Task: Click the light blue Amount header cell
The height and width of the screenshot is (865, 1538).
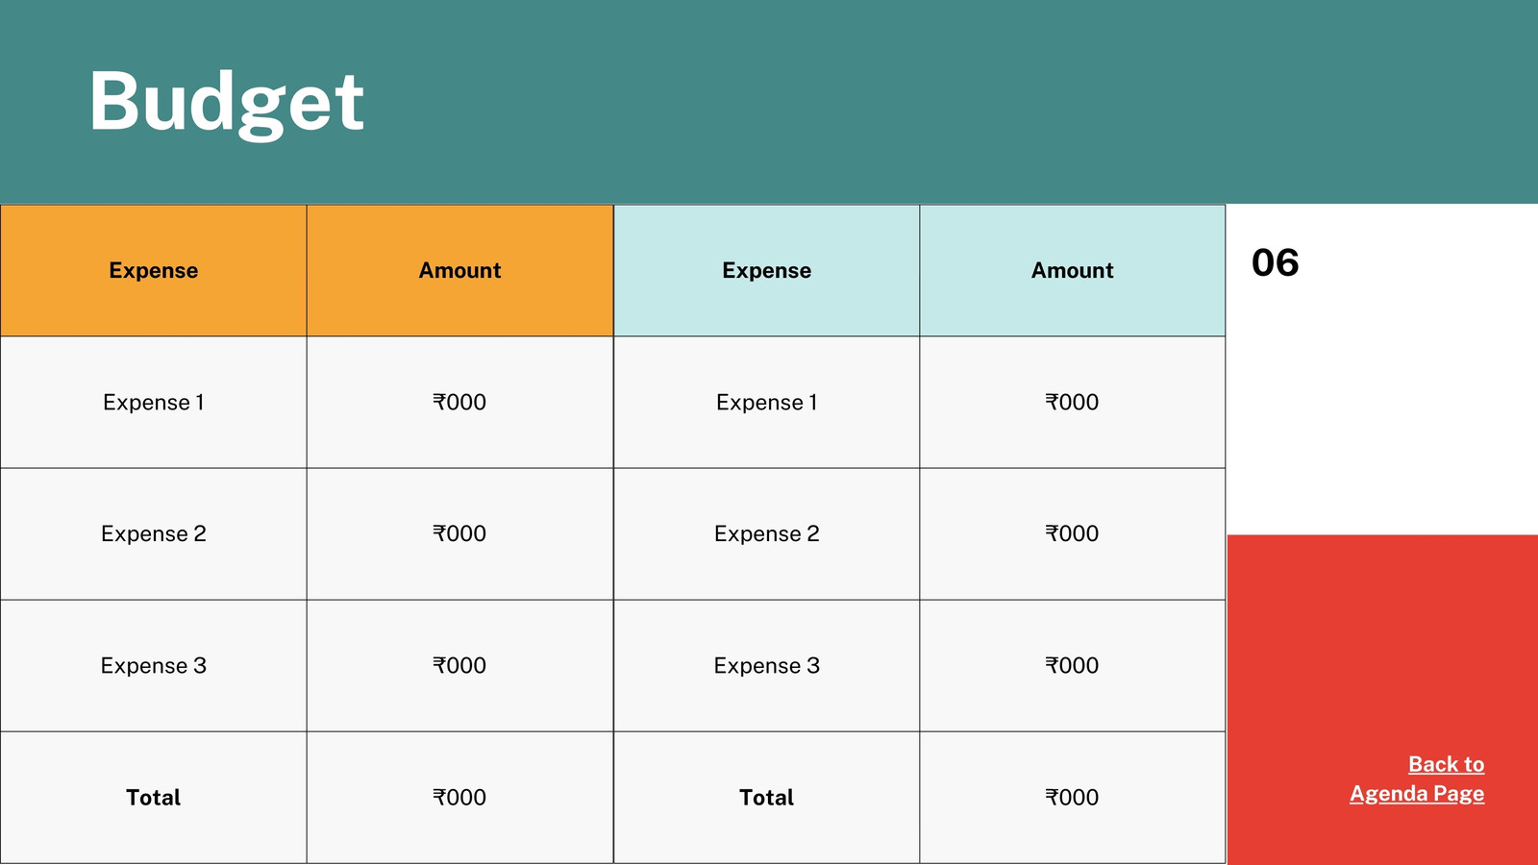Action: click(1073, 271)
